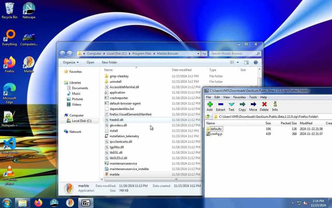Select the Visual Studio Code desktop shortcut

(10, 148)
